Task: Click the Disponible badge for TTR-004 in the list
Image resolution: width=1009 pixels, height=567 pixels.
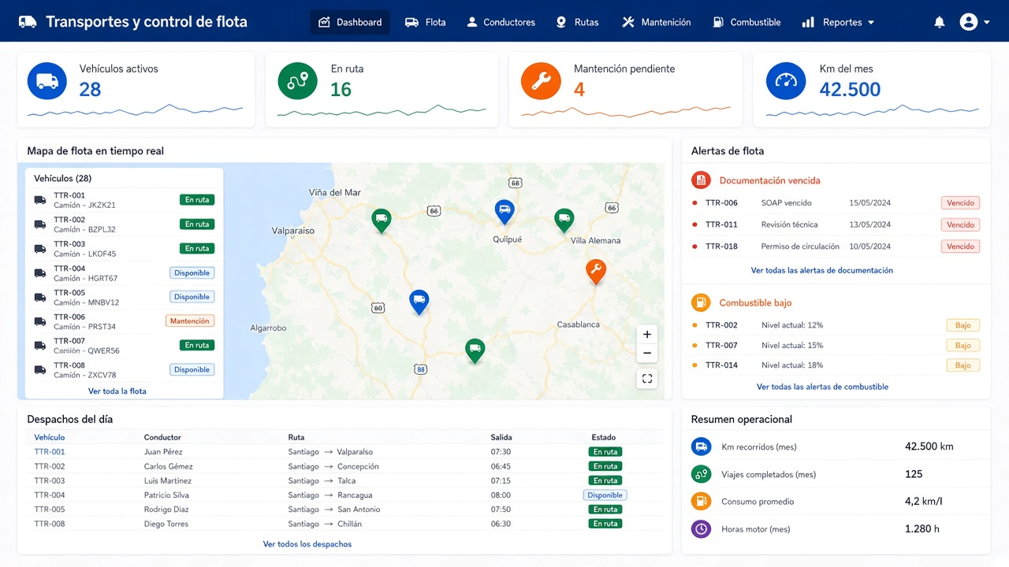Action: tap(192, 273)
